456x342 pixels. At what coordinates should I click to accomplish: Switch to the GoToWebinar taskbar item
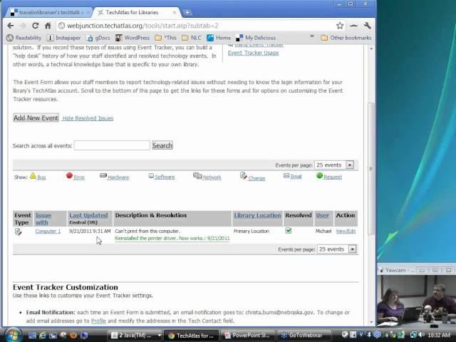(x=303, y=336)
